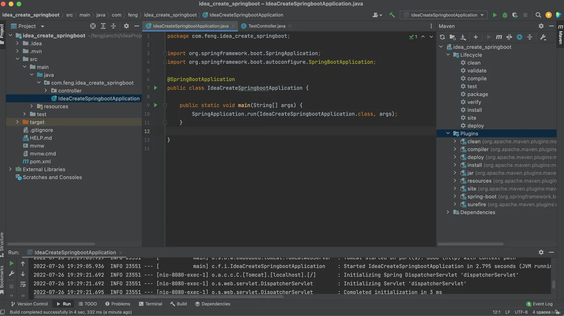This screenshot has width=564, height=316.
Task: Rerun application in the Run panel
Action: 11,264
